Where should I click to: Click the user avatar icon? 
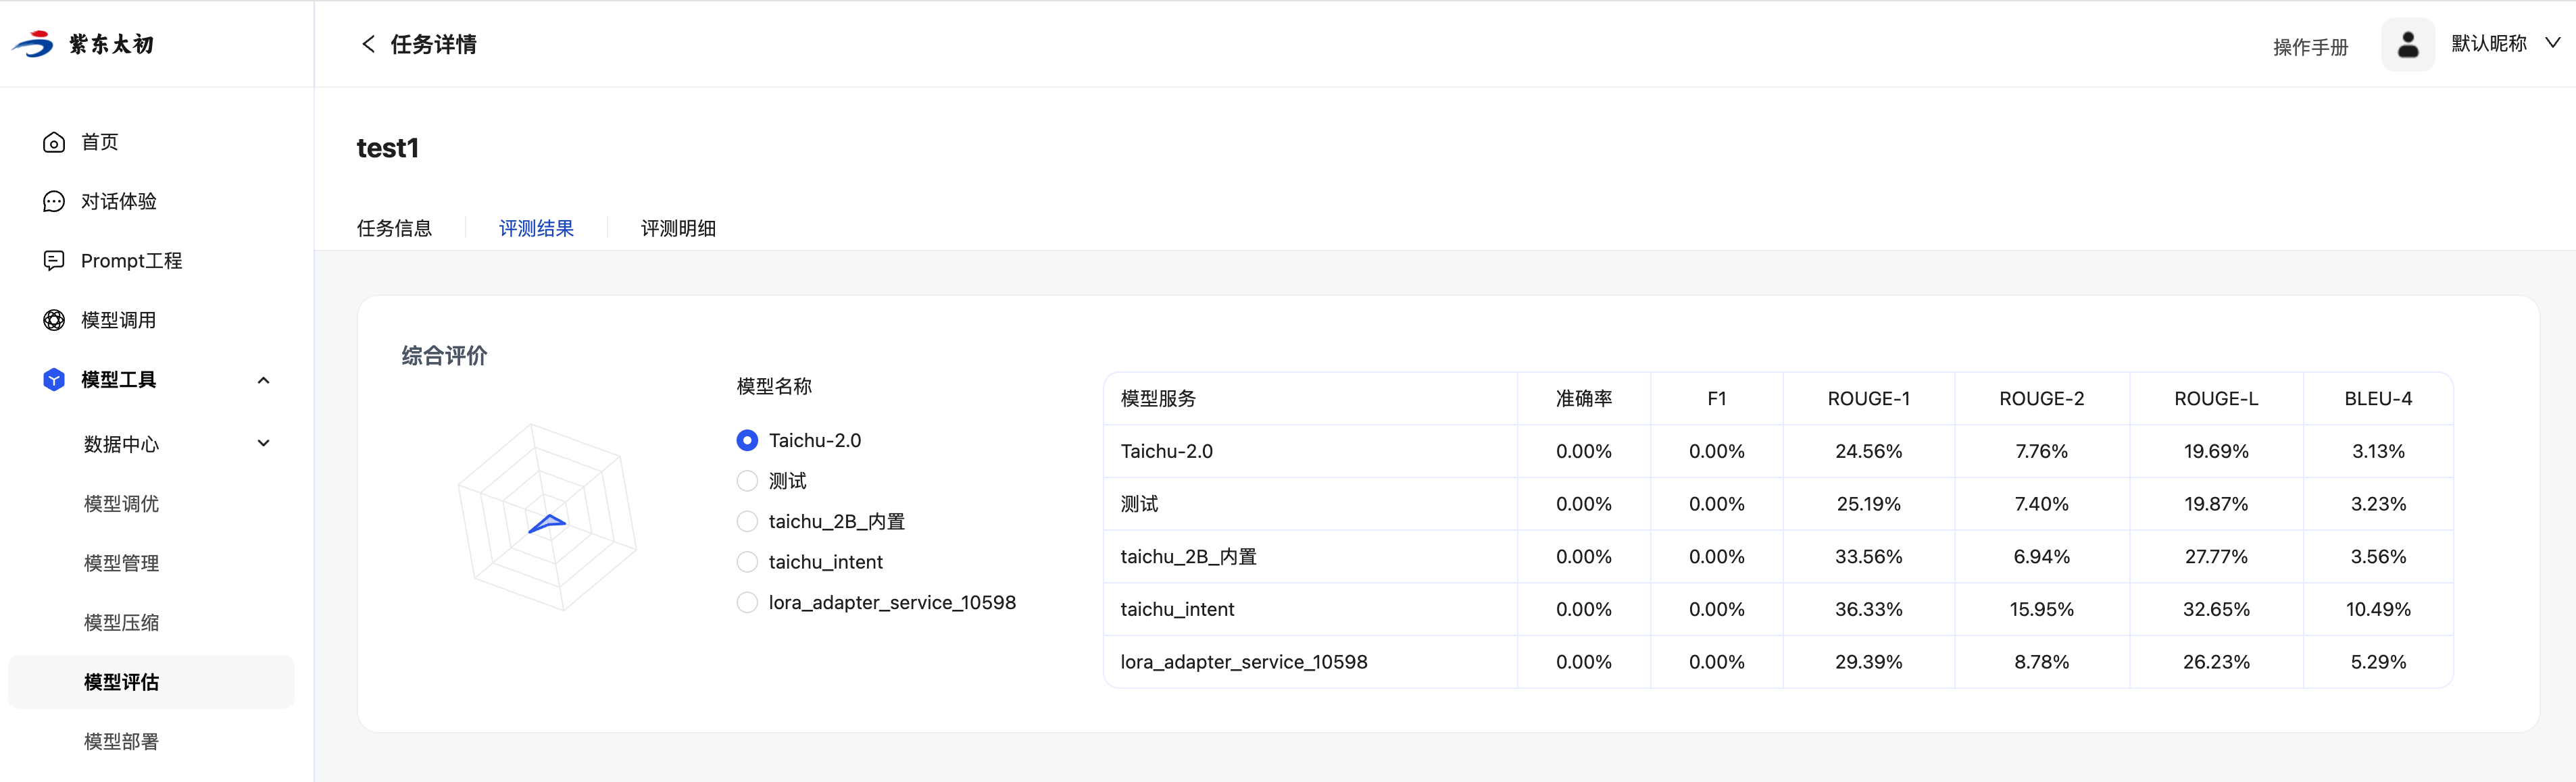2407,44
